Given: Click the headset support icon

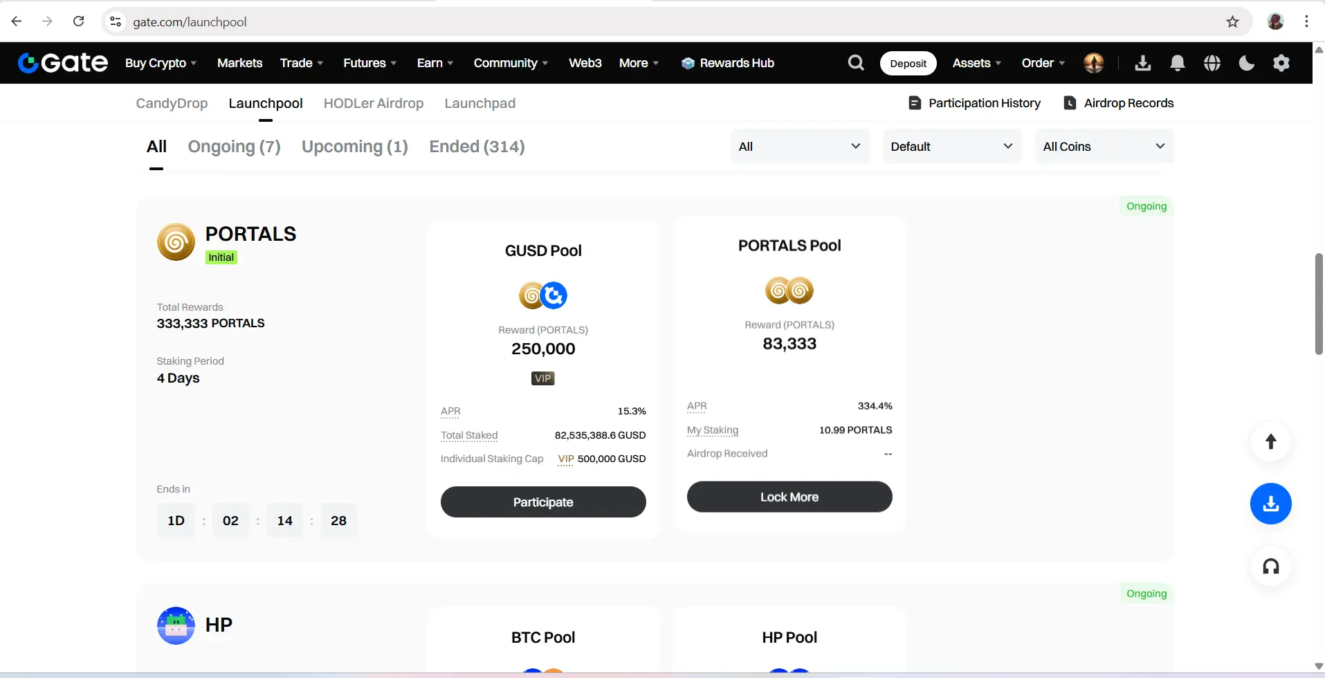Looking at the screenshot, I should point(1271,567).
